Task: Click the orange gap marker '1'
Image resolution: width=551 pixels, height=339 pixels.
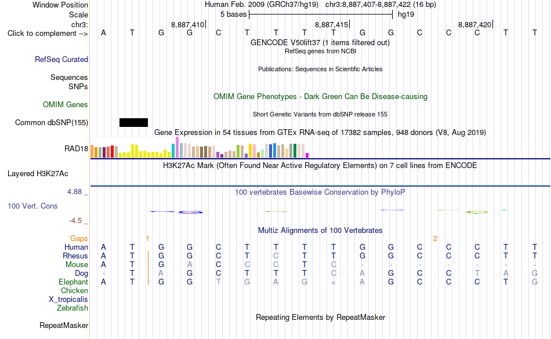Action: (147, 239)
